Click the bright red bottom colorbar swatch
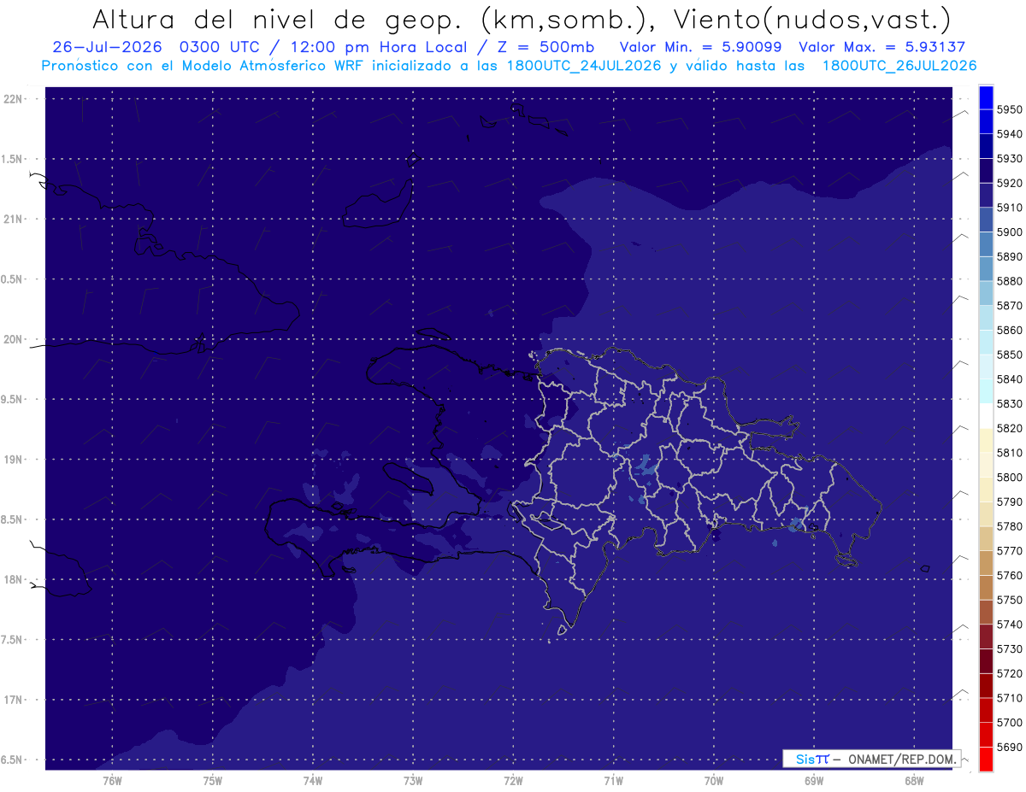 [x=986, y=759]
